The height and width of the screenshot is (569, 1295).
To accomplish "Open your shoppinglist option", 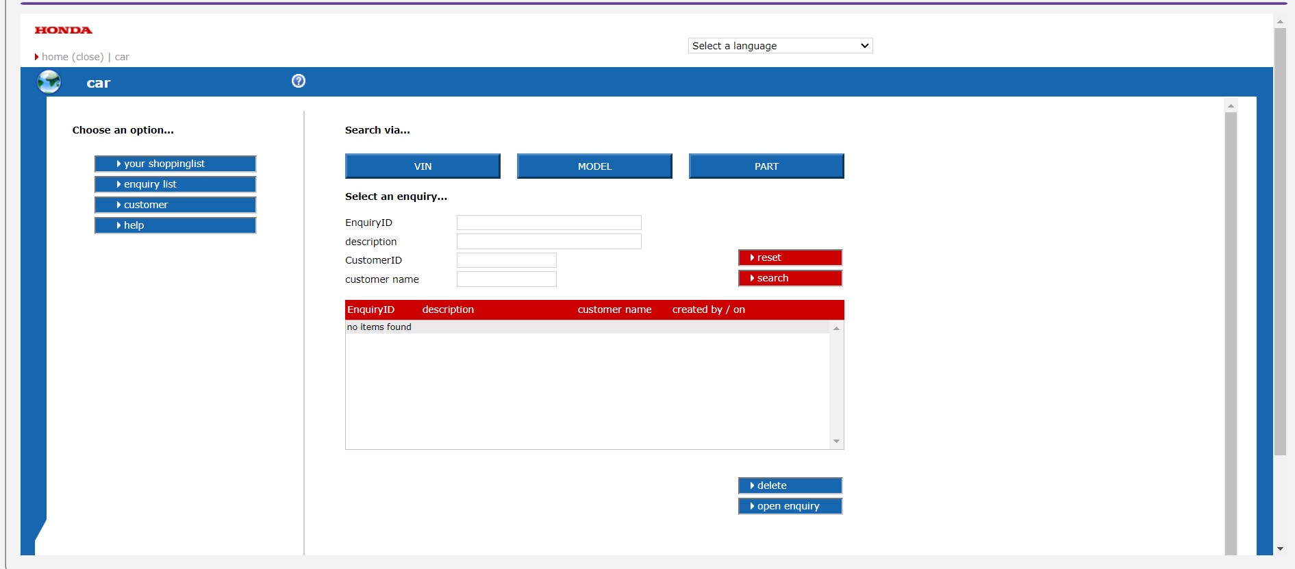I will point(175,164).
